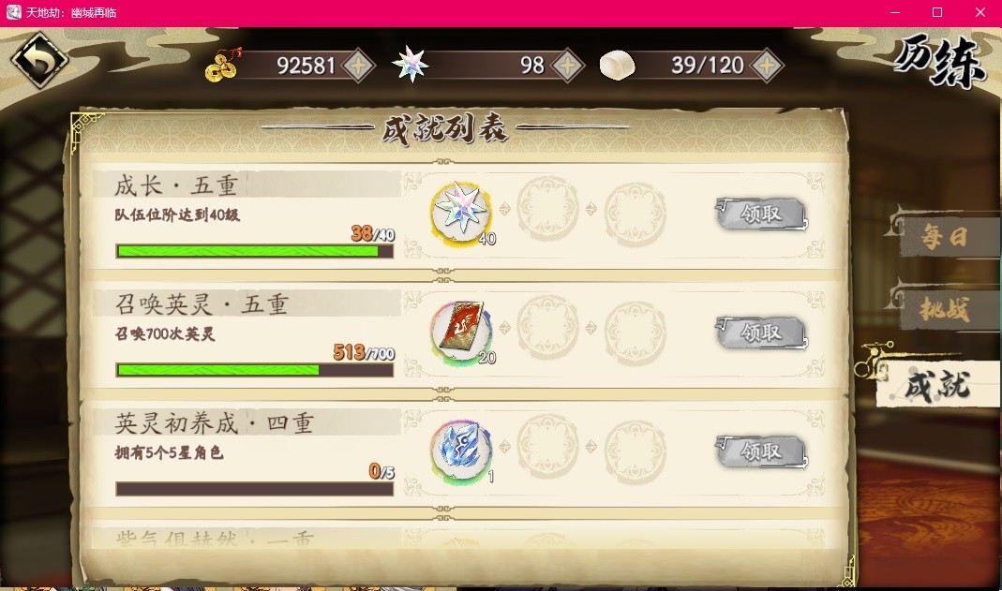Click the 英灵初养成·四重 achievement title
The image size is (1002, 591).
[x=214, y=423]
